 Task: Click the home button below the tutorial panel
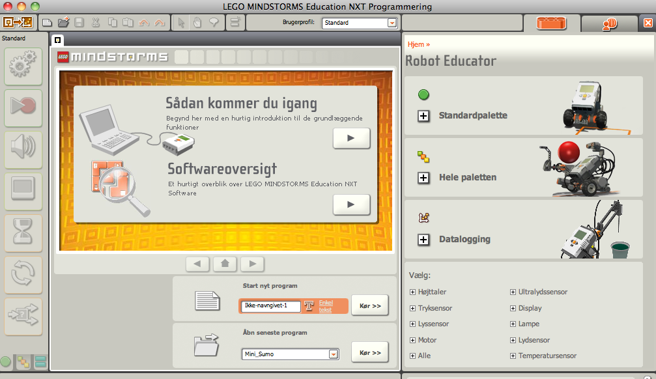click(225, 264)
